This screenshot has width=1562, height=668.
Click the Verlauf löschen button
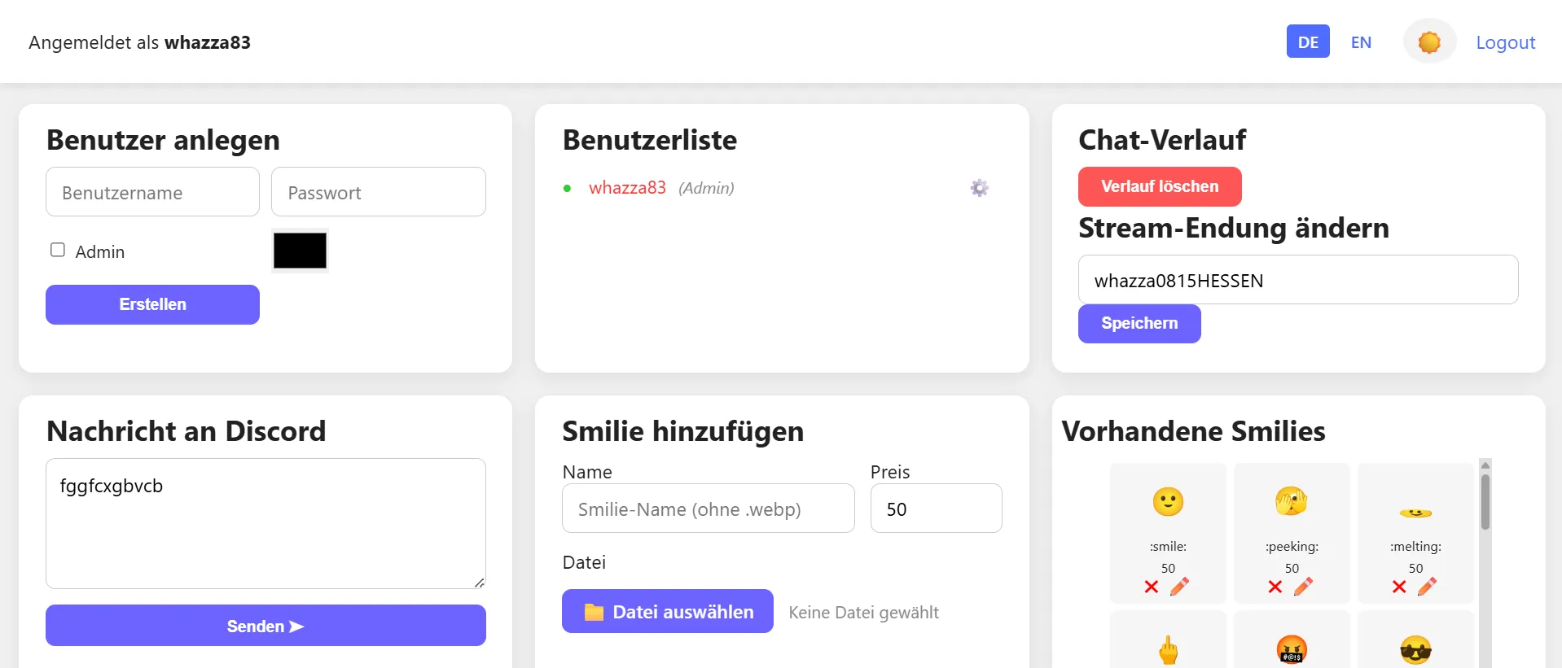[1159, 186]
